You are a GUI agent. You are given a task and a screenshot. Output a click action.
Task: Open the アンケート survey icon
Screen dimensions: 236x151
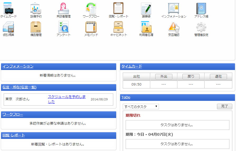pos(63,27)
